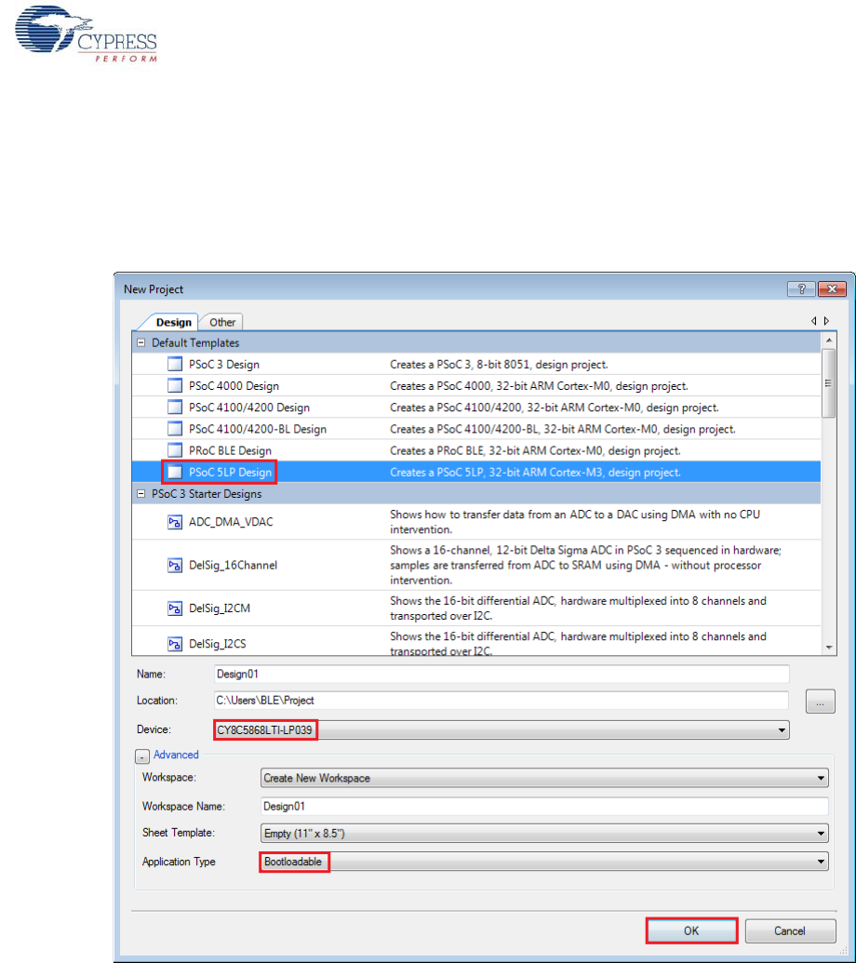Click the DelSig_16Channel starter design icon
Viewport: 856px width, 963px height.
pyautogui.click(x=175, y=565)
